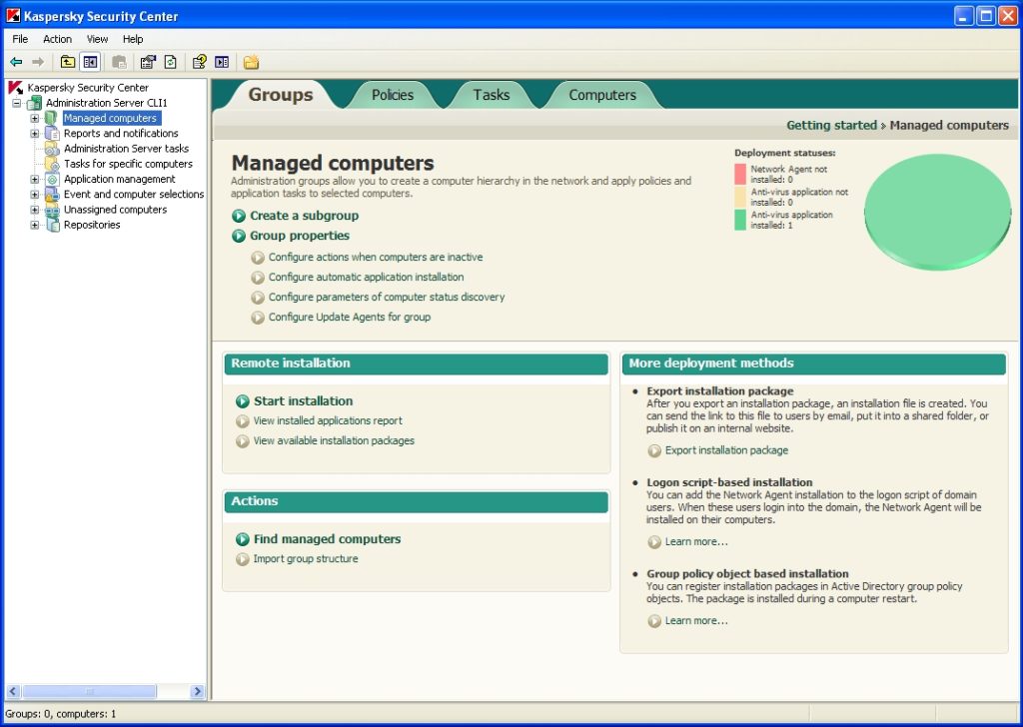Click the Event and computer selections icon
Viewport: 1023px width, 727px height.
(x=52, y=195)
